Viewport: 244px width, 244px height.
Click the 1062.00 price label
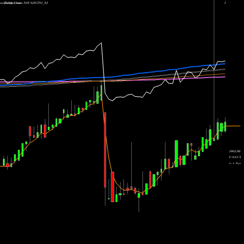click(235, 151)
